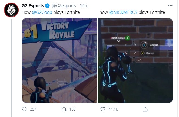Open the 14h timestamp link
This screenshot has height=117, width=179.
pos(83,6)
